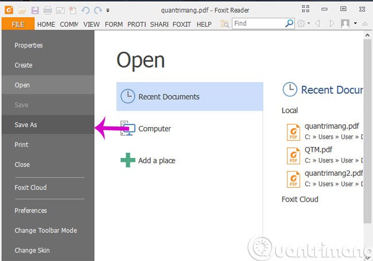The height and width of the screenshot is (261, 373).
Task: Select Close in the File menu
Action: coord(48,164)
